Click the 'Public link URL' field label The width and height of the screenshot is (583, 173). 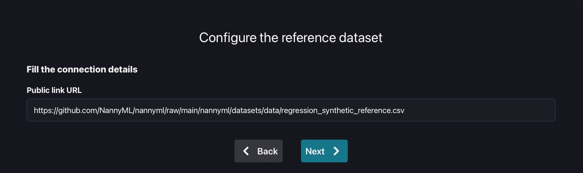[54, 90]
